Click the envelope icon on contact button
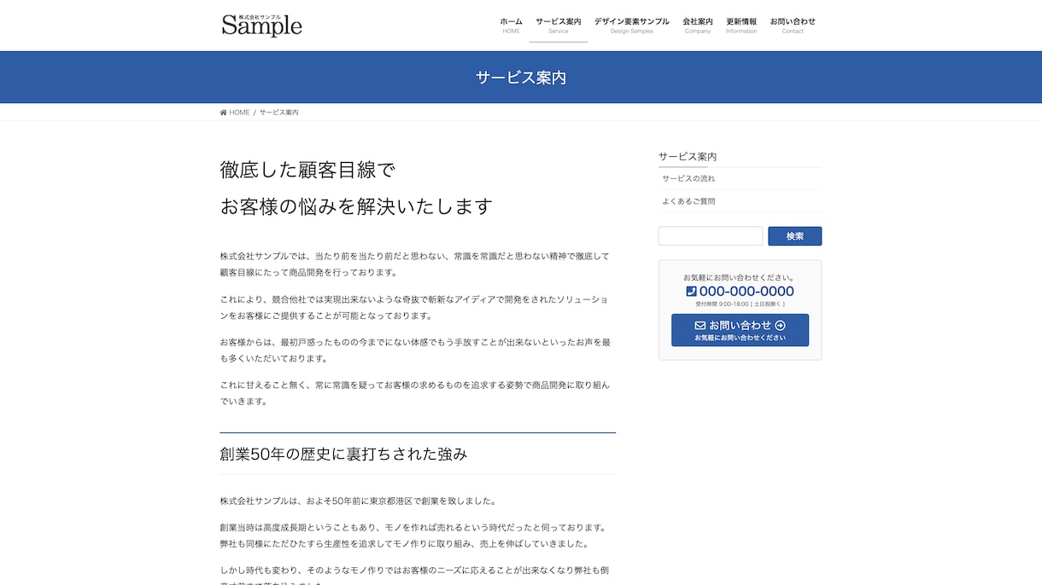 click(x=700, y=325)
